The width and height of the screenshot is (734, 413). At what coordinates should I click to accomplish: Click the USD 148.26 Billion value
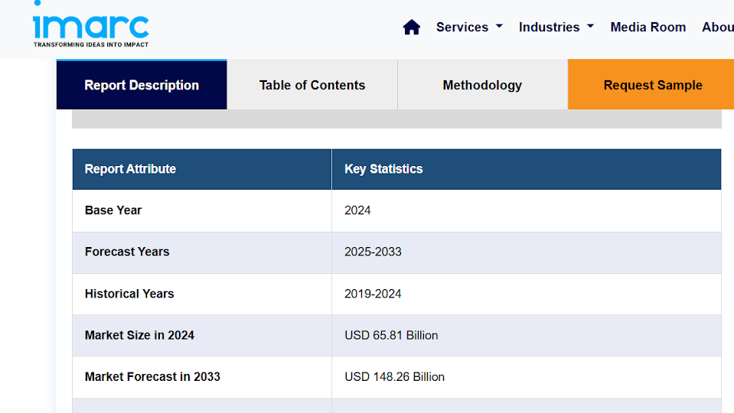(394, 376)
